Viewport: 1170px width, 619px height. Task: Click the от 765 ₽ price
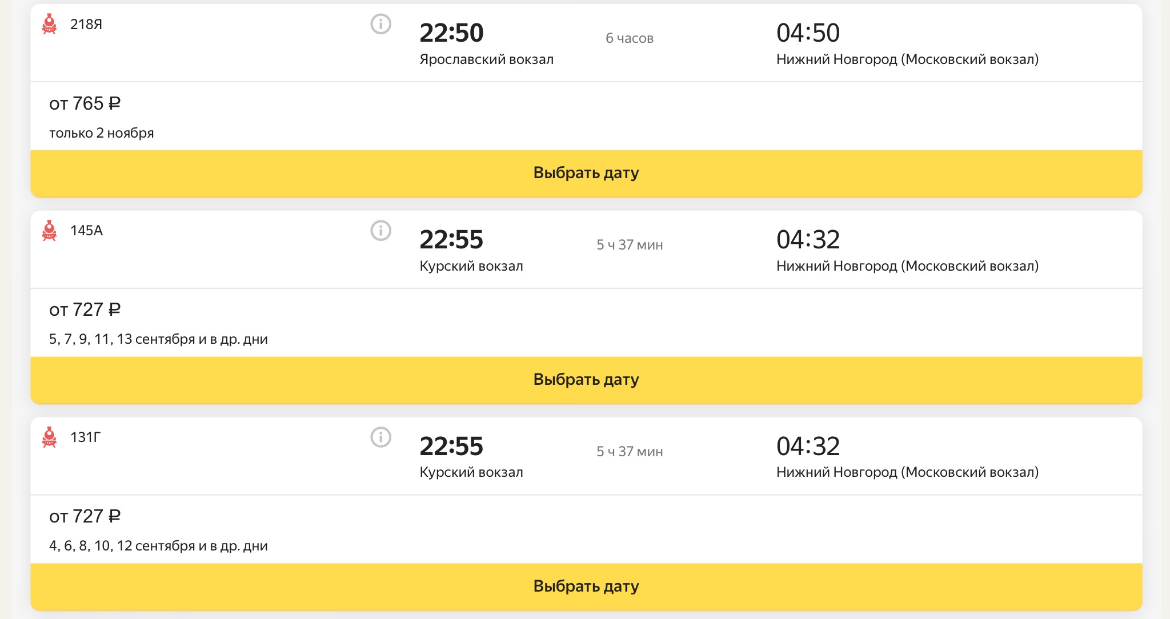click(85, 103)
